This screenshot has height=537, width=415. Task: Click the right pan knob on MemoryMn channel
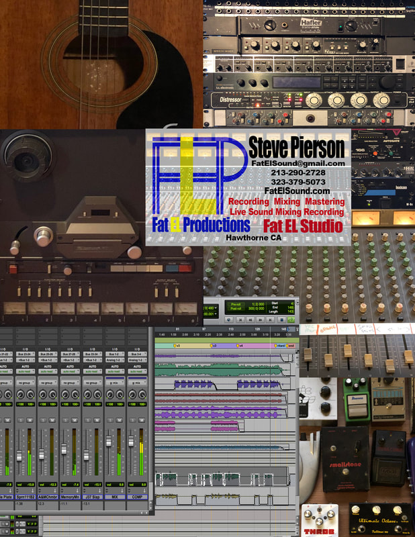[75, 395]
